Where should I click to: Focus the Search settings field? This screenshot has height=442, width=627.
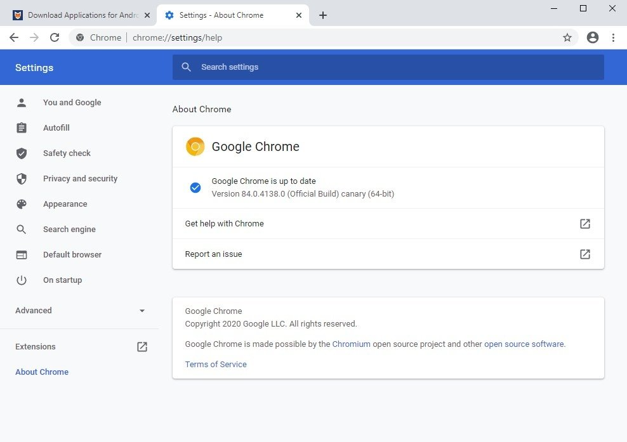pos(388,67)
